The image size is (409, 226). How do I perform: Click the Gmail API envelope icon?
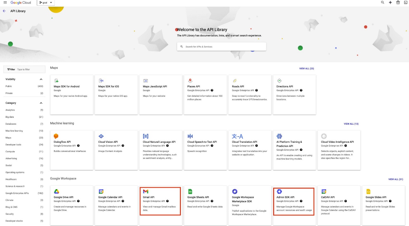click(x=146, y=191)
